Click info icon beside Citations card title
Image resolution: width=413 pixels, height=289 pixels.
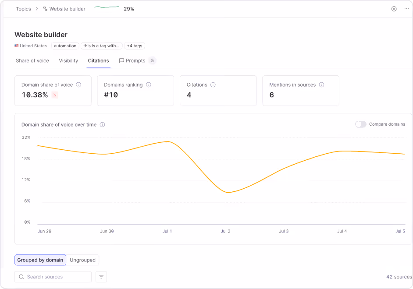213,85
